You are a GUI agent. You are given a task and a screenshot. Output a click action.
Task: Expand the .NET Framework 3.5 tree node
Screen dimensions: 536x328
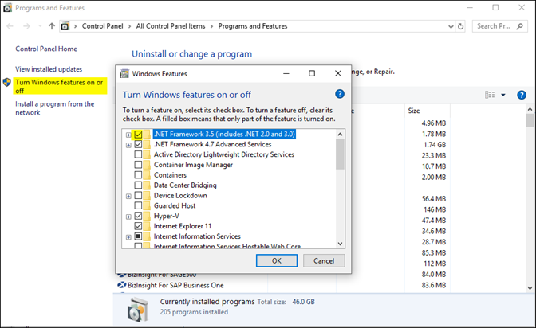pos(128,135)
